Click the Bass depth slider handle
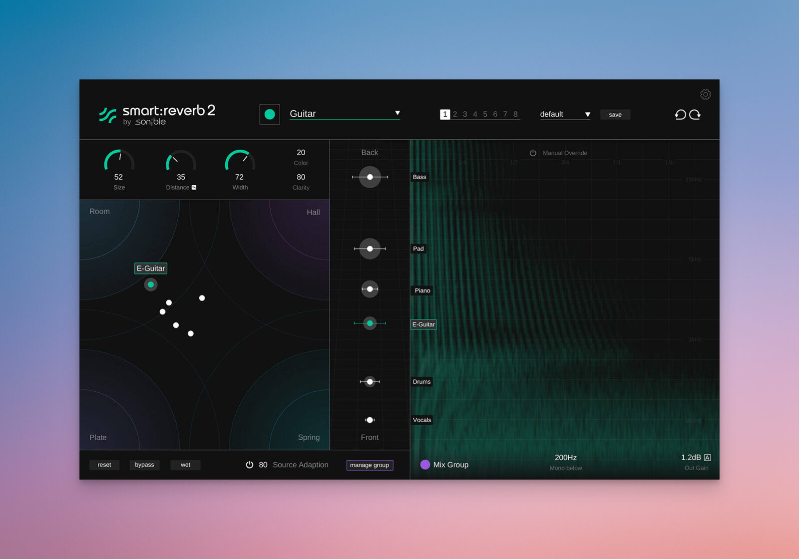The image size is (799, 559). [370, 177]
